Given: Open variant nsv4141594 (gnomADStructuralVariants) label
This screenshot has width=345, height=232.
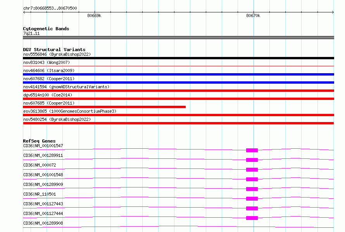Looking at the screenshot, I should click(66, 87).
